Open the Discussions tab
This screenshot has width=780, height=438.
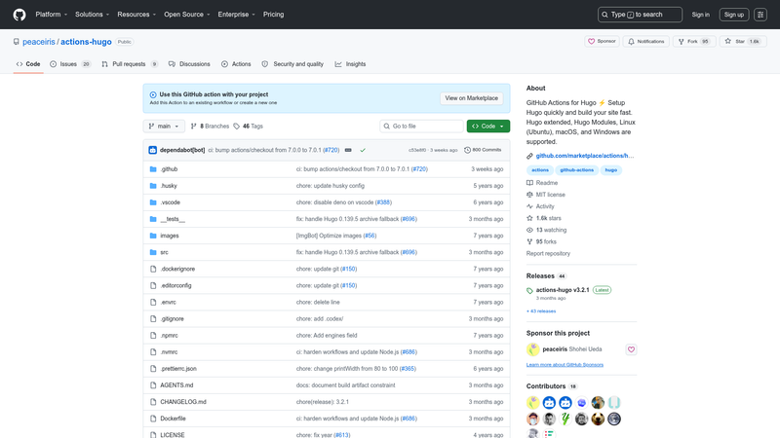(x=189, y=64)
